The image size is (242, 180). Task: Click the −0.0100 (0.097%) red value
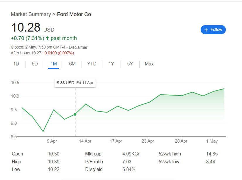coord(58,53)
